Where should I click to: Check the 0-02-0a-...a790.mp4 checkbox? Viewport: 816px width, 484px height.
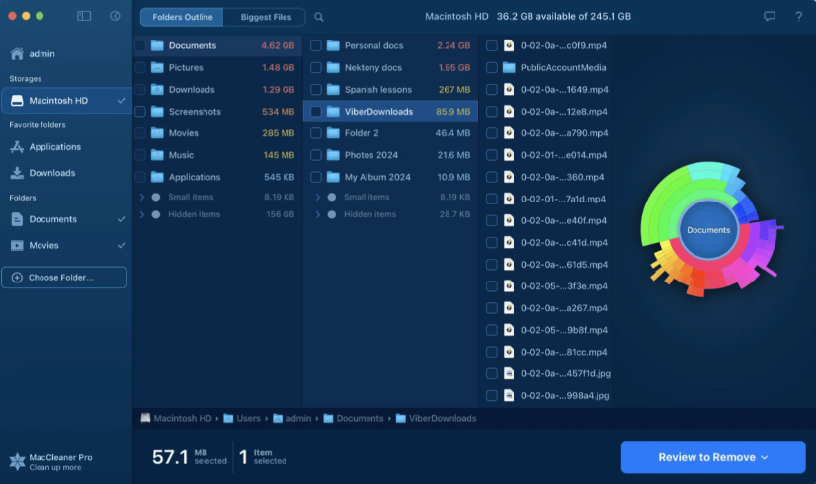(x=492, y=133)
